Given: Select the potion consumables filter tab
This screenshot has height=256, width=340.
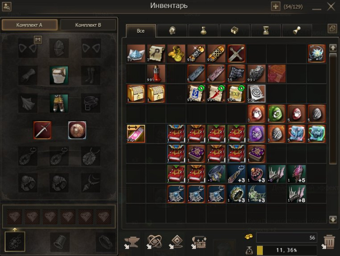Looking at the screenshot, I should [203, 30].
